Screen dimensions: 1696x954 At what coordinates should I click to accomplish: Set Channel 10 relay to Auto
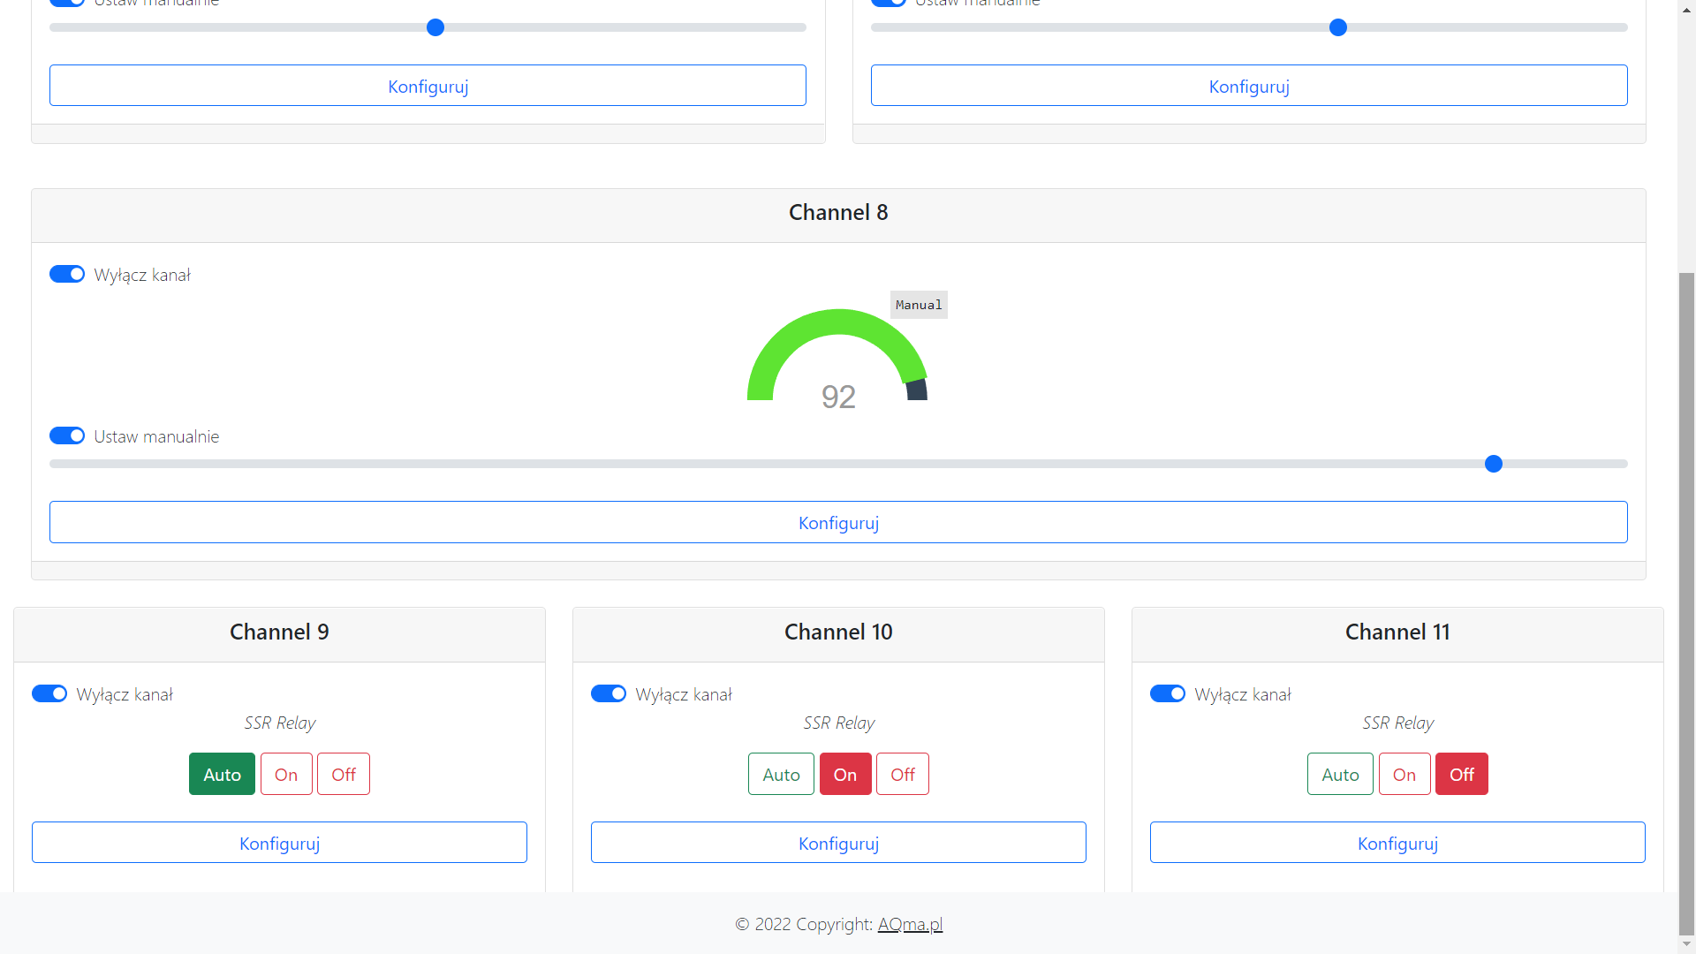(781, 775)
